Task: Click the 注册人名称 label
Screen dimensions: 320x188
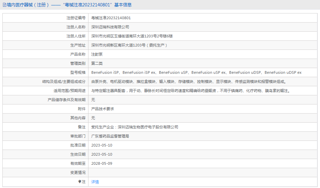Action: (x=76, y=27)
